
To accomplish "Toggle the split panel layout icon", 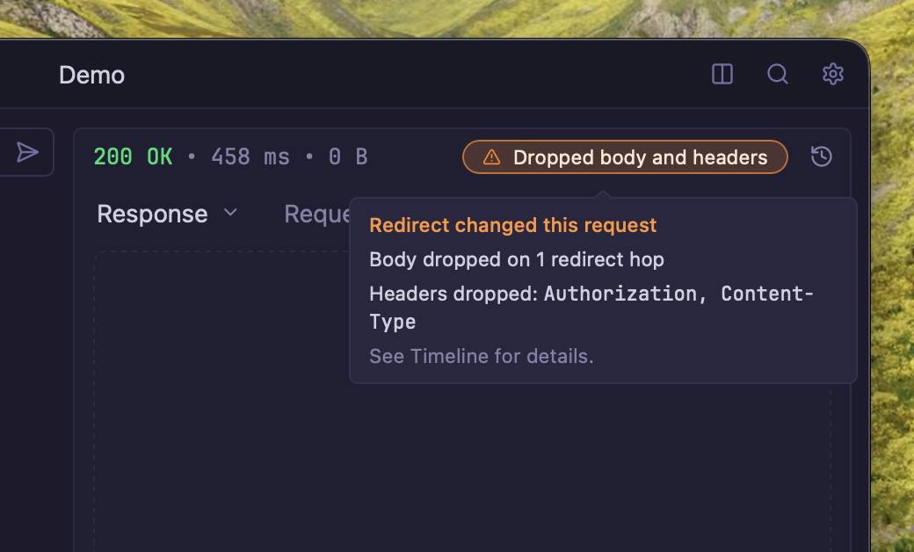I will point(722,75).
